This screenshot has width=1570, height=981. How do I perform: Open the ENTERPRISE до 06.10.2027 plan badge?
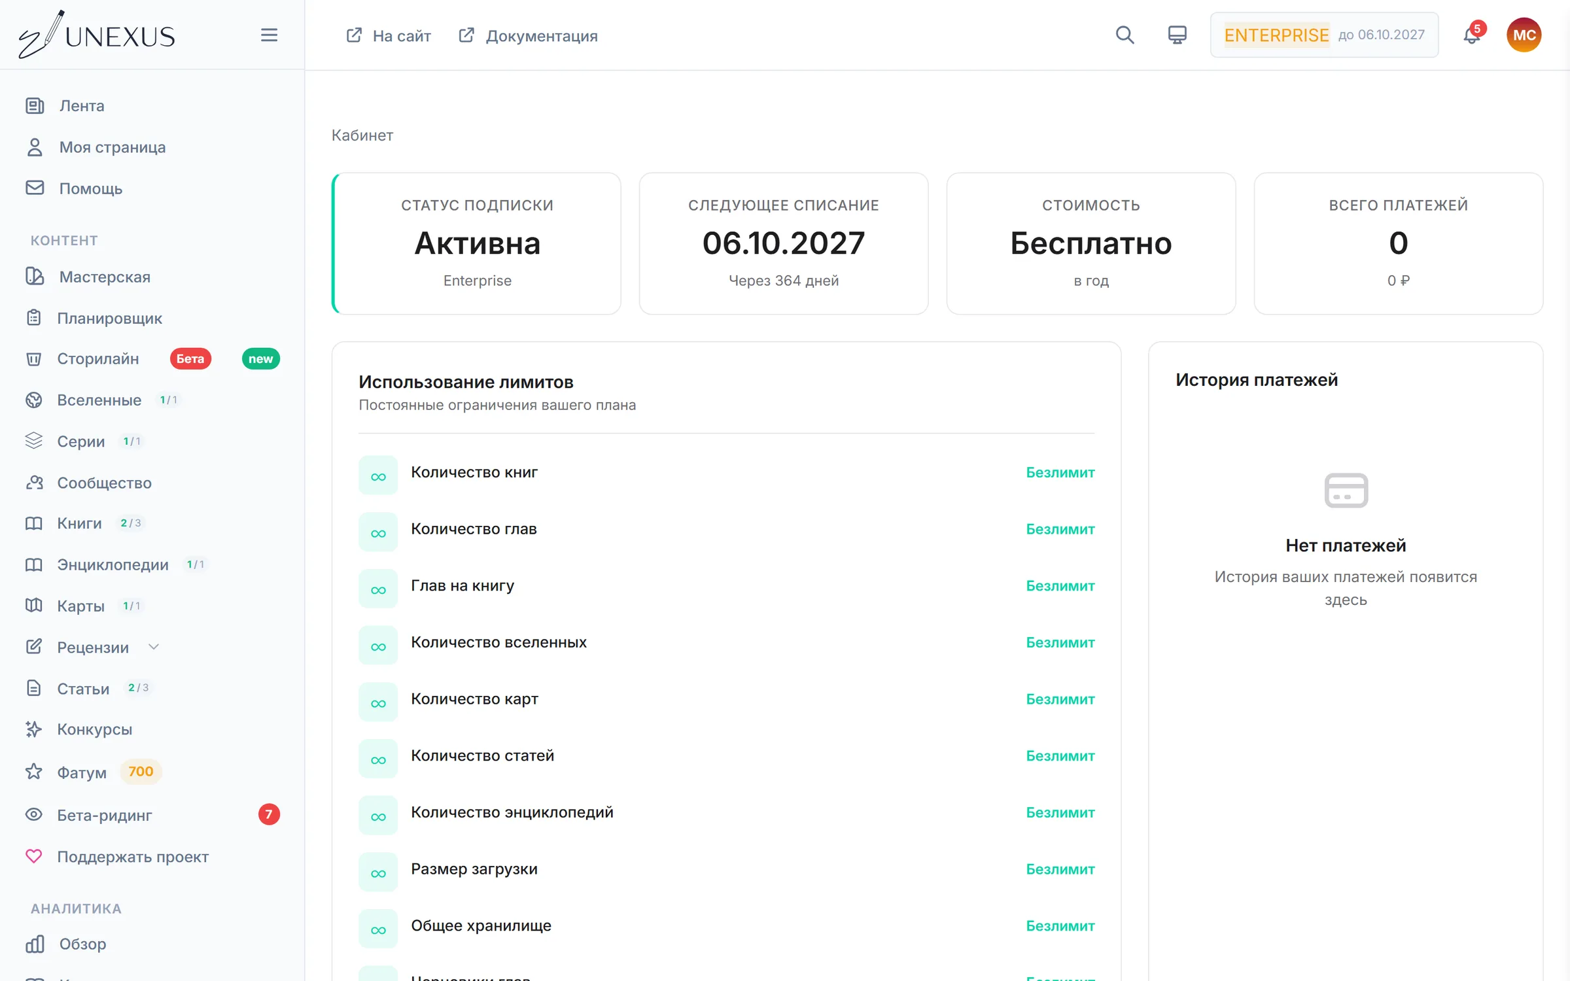(x=1324, y=35)
